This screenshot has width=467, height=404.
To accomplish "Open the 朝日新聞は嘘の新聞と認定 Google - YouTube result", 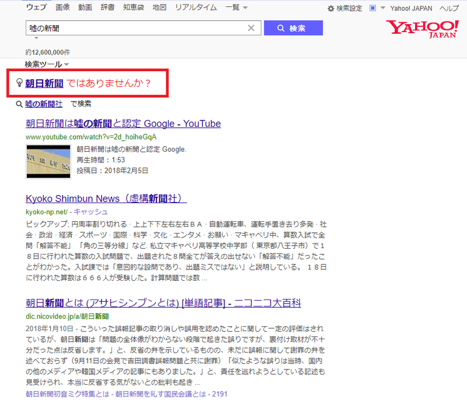I will tap(123, 123).
